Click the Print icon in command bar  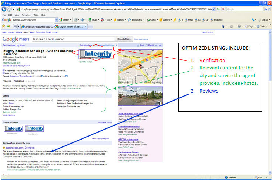pyautogui.click(x=240, y=26)
